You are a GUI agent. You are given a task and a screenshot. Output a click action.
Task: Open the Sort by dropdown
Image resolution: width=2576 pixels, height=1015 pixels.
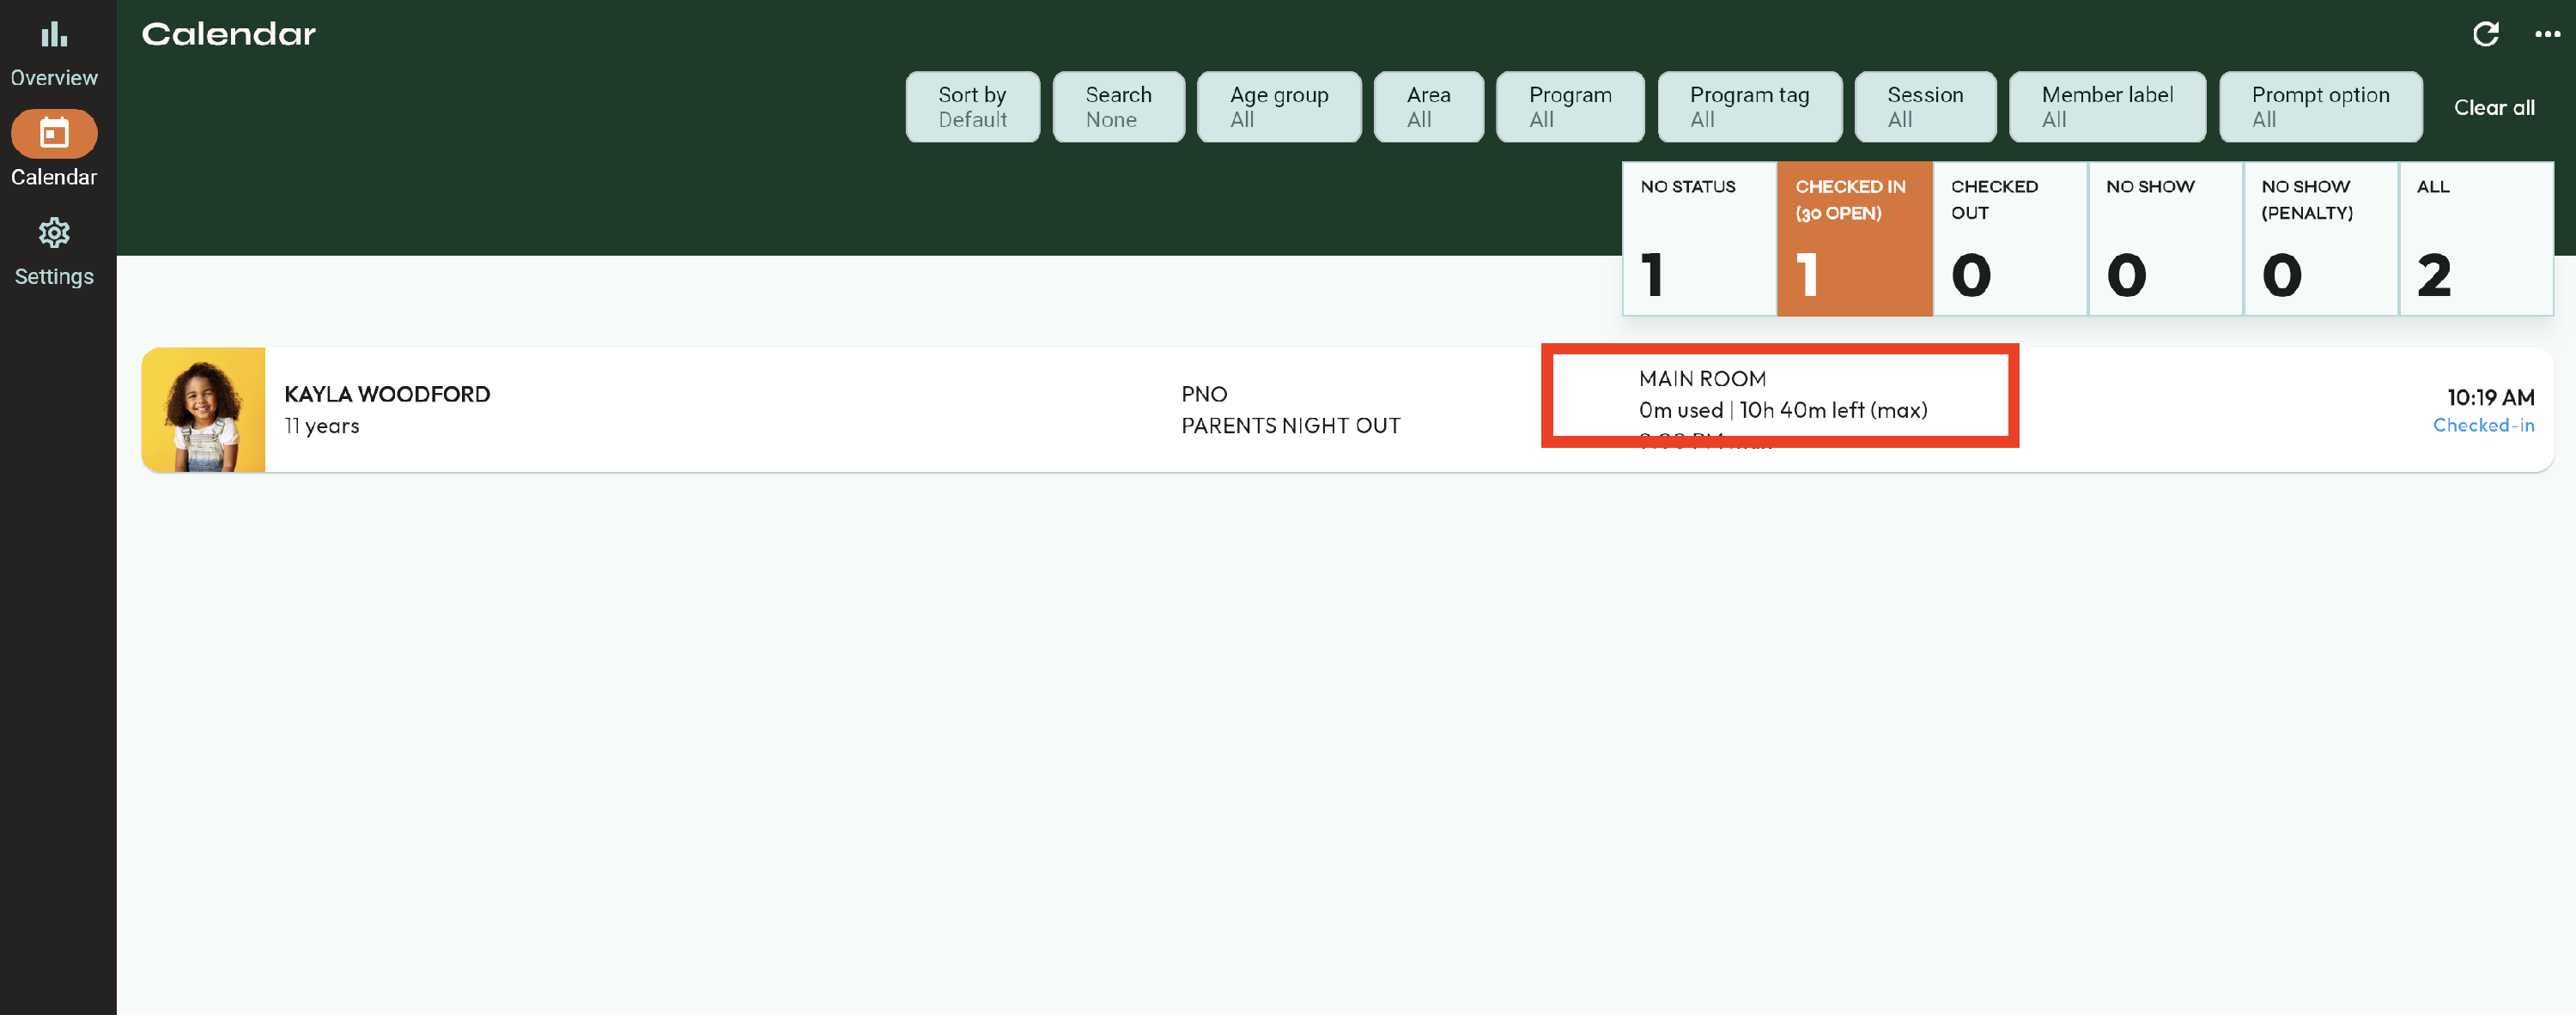coord(972,107)
